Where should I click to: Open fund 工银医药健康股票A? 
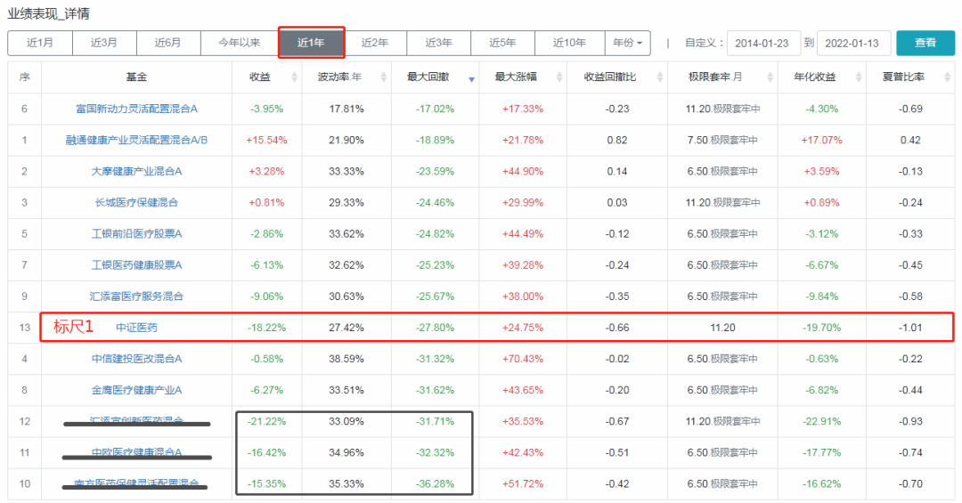[x=137, y=265]
